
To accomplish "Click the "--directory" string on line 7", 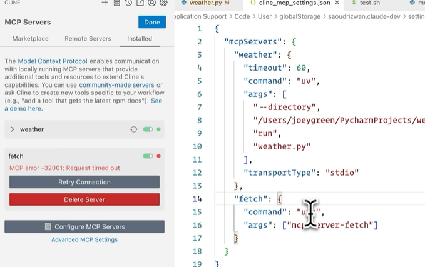I will (284, 107).
